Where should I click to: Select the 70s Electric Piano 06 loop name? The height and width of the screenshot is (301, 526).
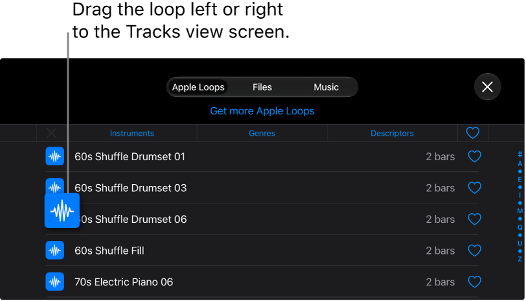[x=124, y=282]
